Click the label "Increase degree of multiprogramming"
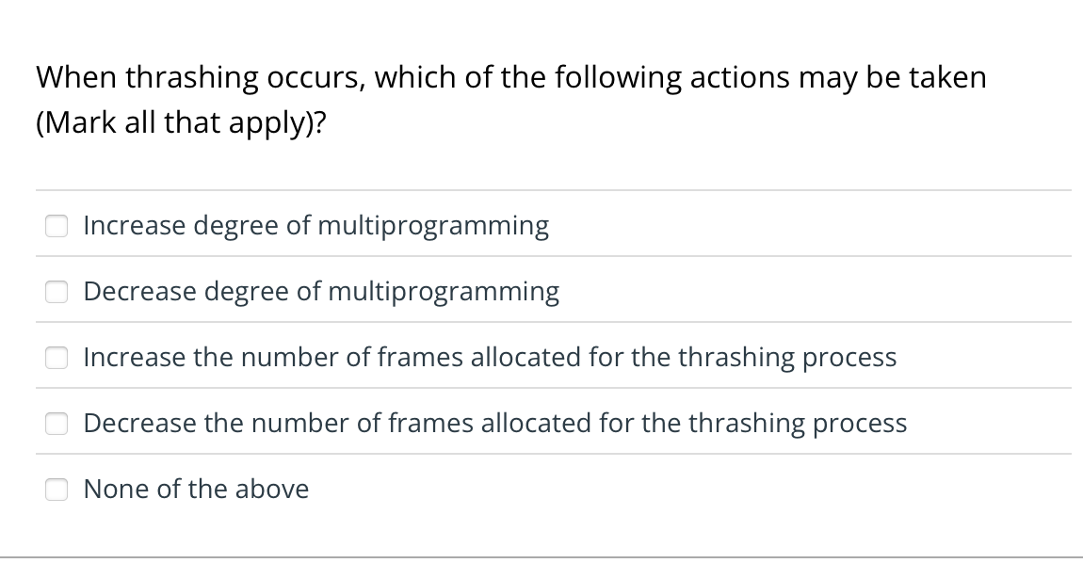Image resolution: width=1083 pixels, height=563 pixels. [x=316, y=225]
